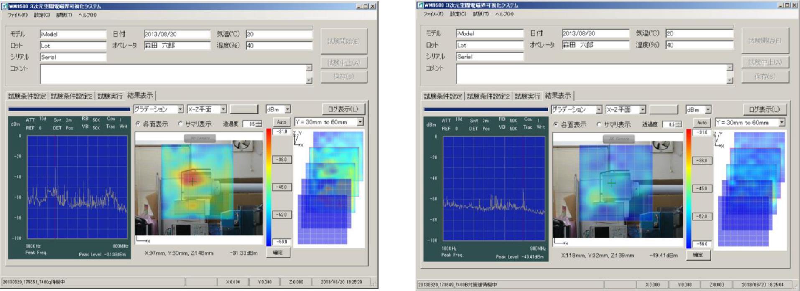800x291 pixels.
Task: Select 各面表示 radio button in left window
Action: pos(138,124)
